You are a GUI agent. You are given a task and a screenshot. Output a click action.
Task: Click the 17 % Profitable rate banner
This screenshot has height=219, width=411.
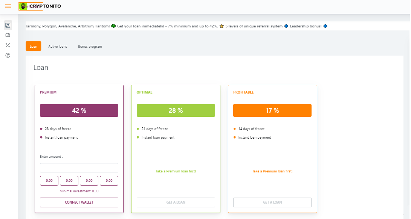tap(272, 110)
